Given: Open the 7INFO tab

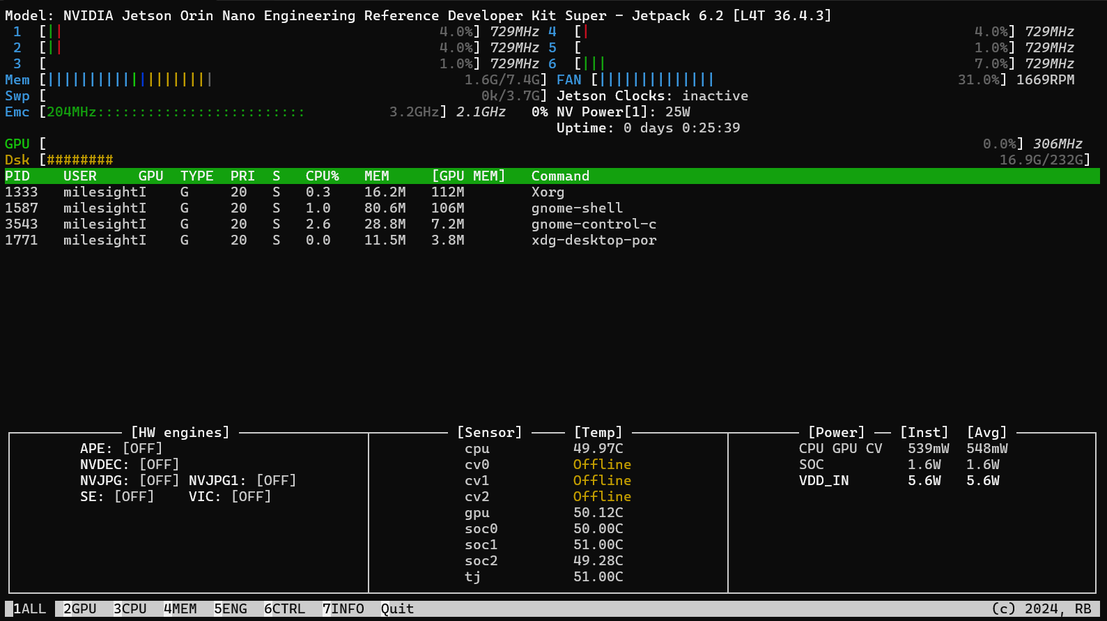Looking at the screenshot, I should point(343,608).
